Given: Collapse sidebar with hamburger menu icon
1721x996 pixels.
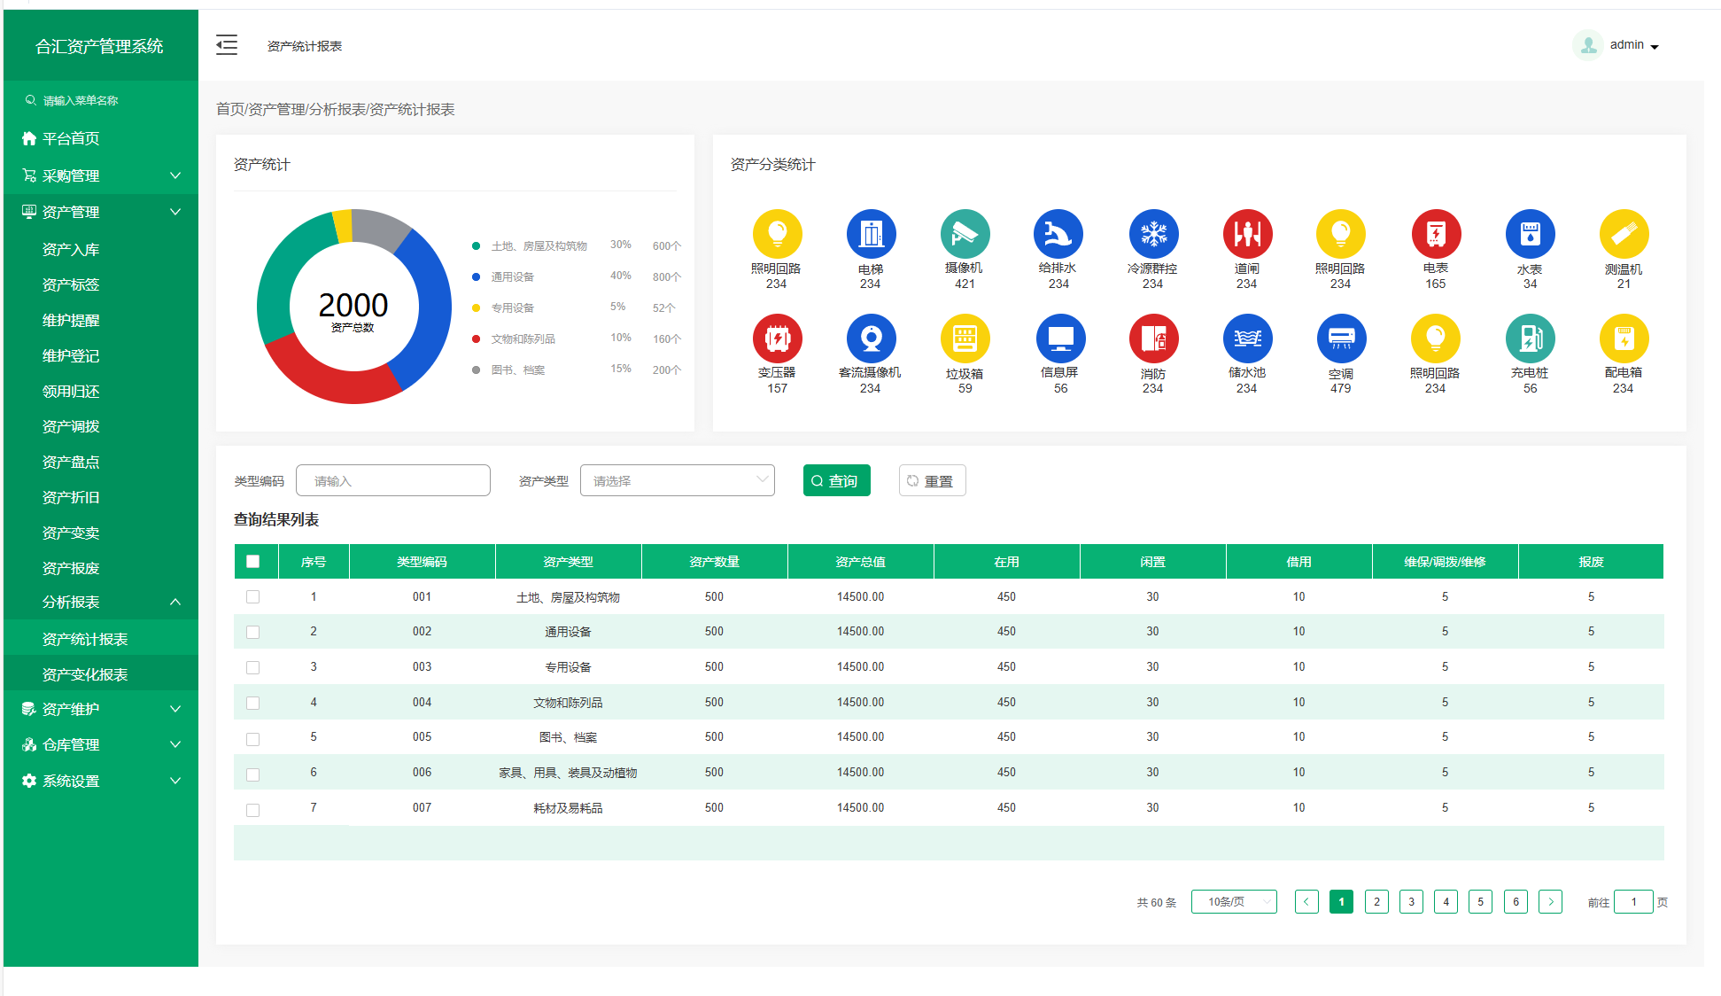Looking at the screenshot, I should pyautogui.click(x=227, y=45).
